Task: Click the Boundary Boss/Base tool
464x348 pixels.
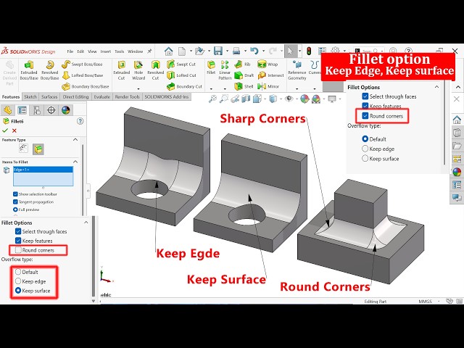Action: [86, 86]
